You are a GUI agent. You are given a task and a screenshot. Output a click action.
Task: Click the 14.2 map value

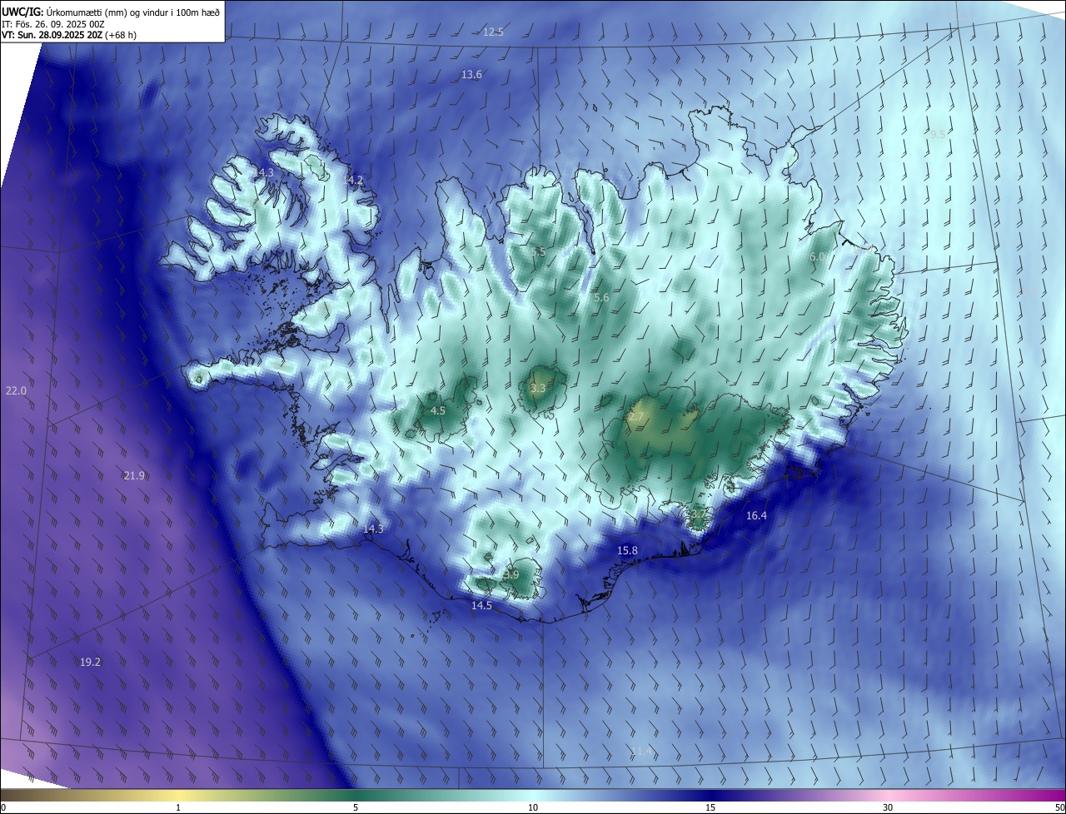point(353,180)
